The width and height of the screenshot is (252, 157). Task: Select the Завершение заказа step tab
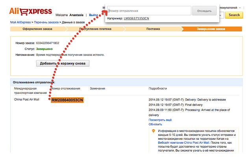click(x=211, y=29)
